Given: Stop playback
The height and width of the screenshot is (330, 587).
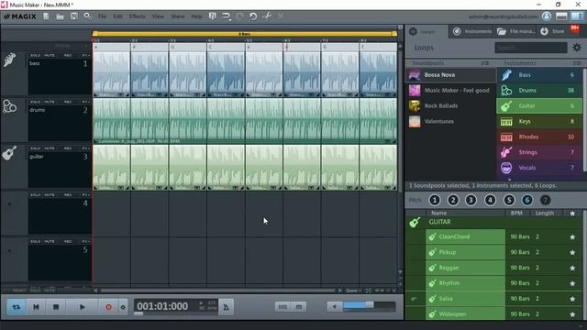Looking at the screenshot, I should (56, 307).
